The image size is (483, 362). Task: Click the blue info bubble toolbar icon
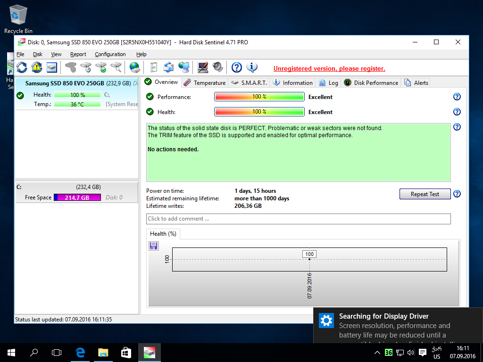252,67
